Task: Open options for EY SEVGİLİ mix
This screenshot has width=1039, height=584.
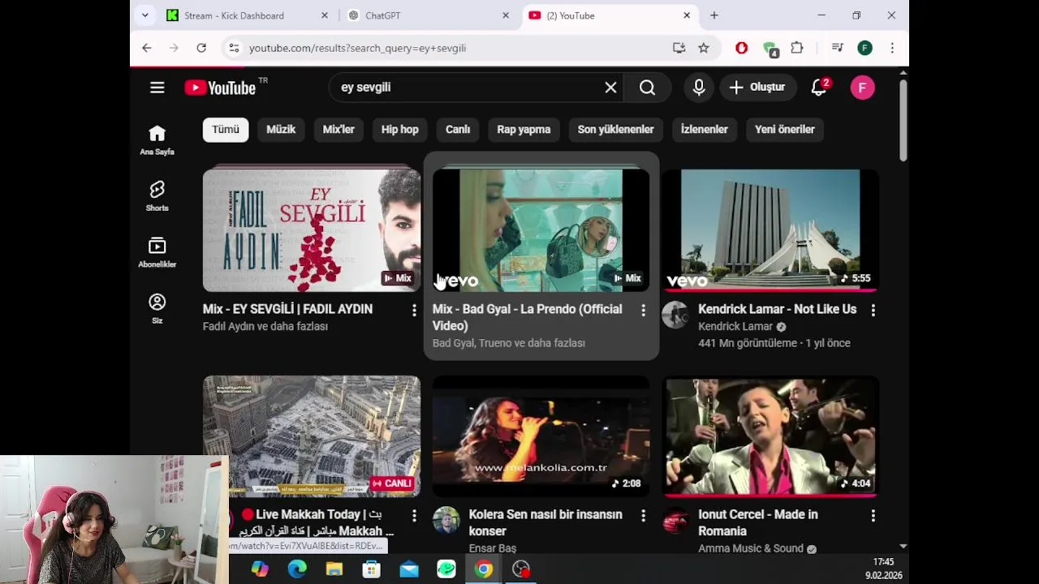Action: click(414, 310)
